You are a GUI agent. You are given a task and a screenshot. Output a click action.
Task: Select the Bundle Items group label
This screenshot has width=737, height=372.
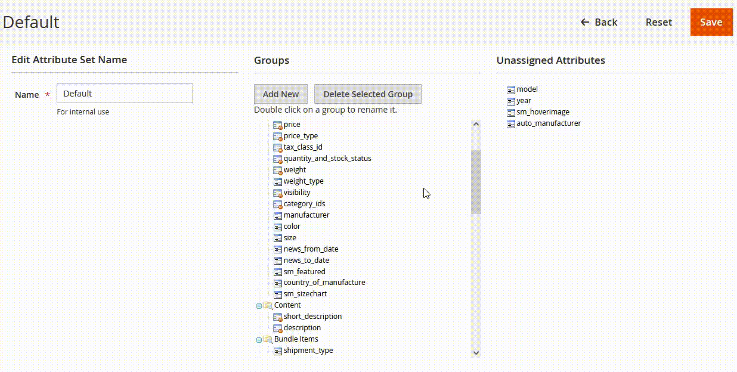pyautogui.click(x=296, y=339)
